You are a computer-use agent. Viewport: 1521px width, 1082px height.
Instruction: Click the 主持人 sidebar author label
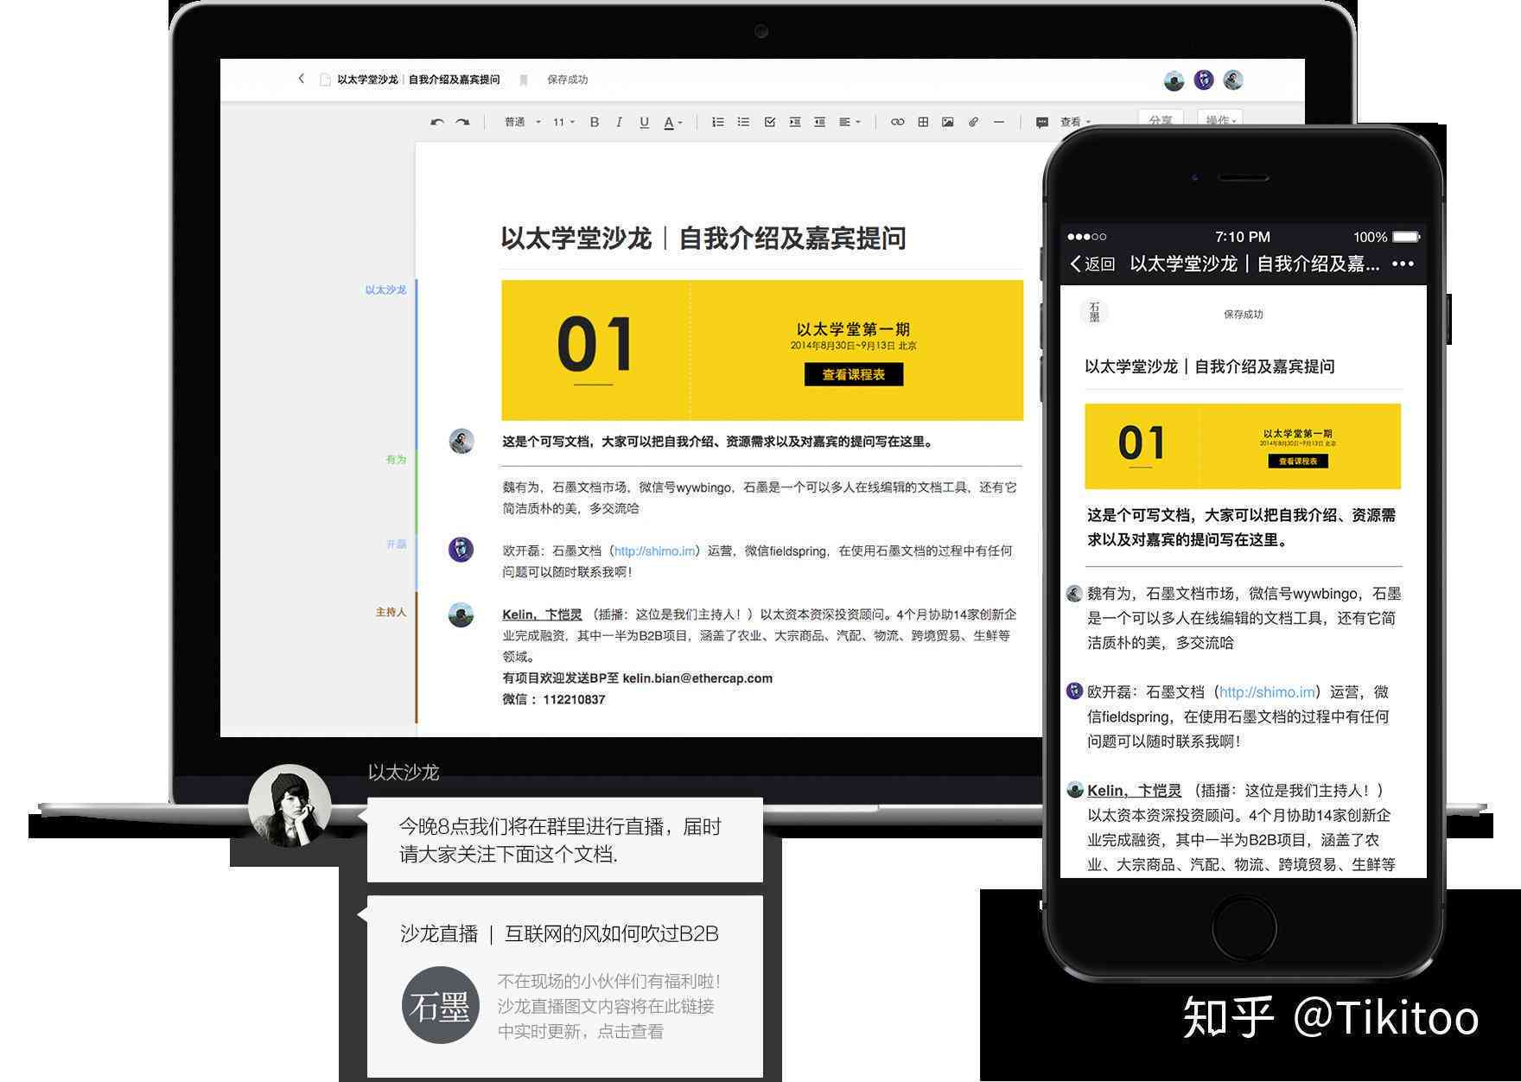point(391,612)
